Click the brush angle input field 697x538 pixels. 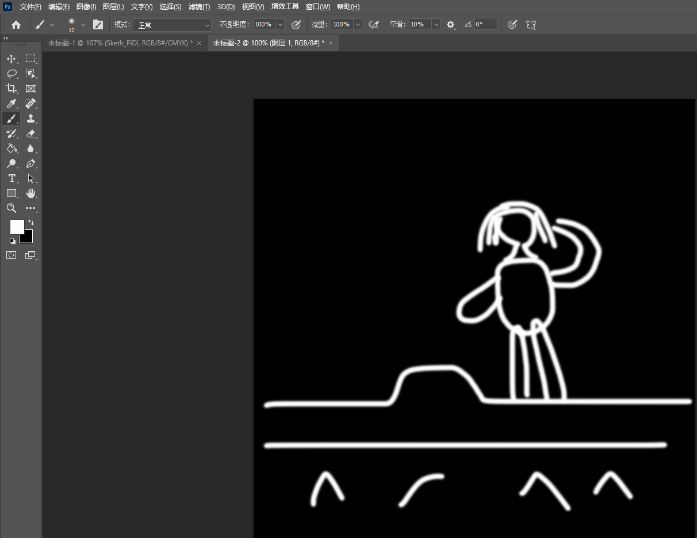pyautogui.click(x=485, y=25)
